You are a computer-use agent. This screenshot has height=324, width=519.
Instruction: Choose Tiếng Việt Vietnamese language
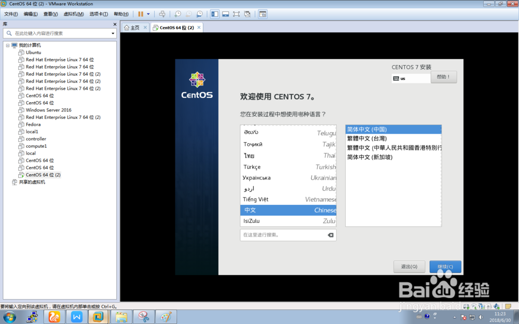(x=288, y=200)
